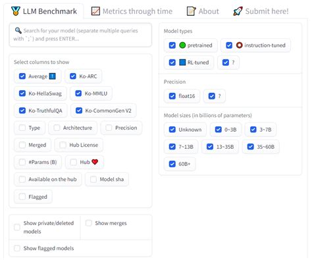Enable Show merges option

(89, 223)
